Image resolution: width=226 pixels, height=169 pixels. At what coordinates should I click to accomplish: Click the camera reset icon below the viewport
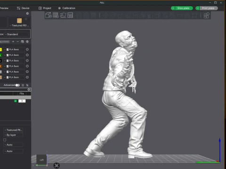(56, 165)
